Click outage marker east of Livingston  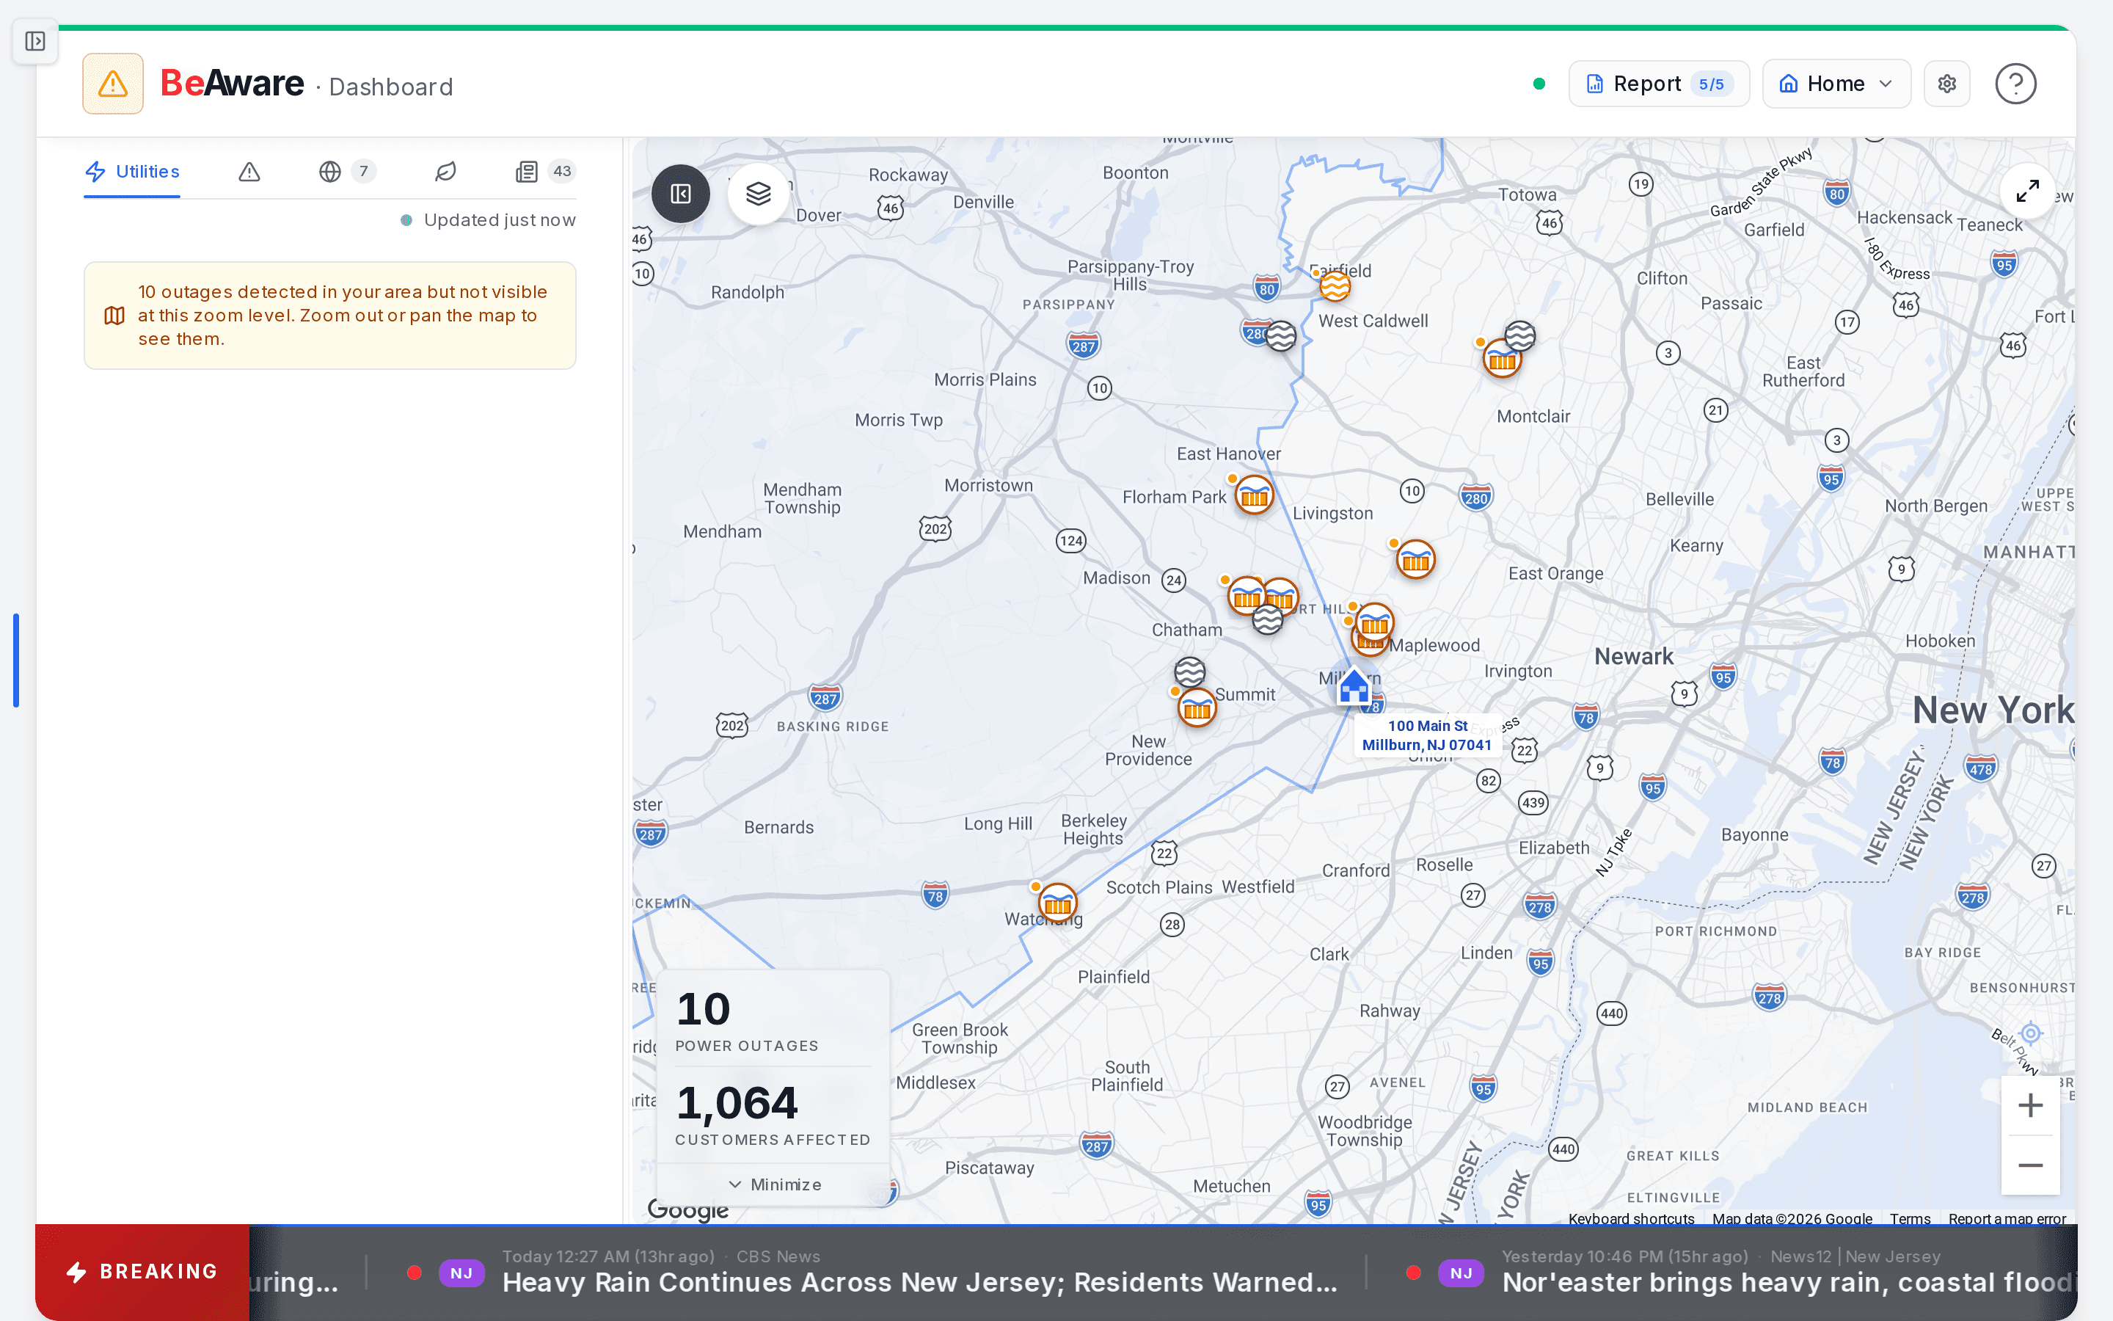tap(1415, 560)
